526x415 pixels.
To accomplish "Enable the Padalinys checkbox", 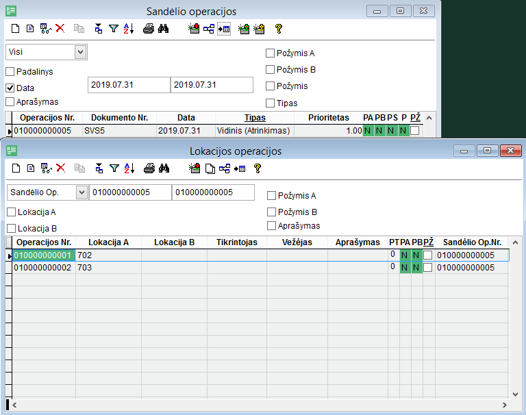I will point(10,72).
